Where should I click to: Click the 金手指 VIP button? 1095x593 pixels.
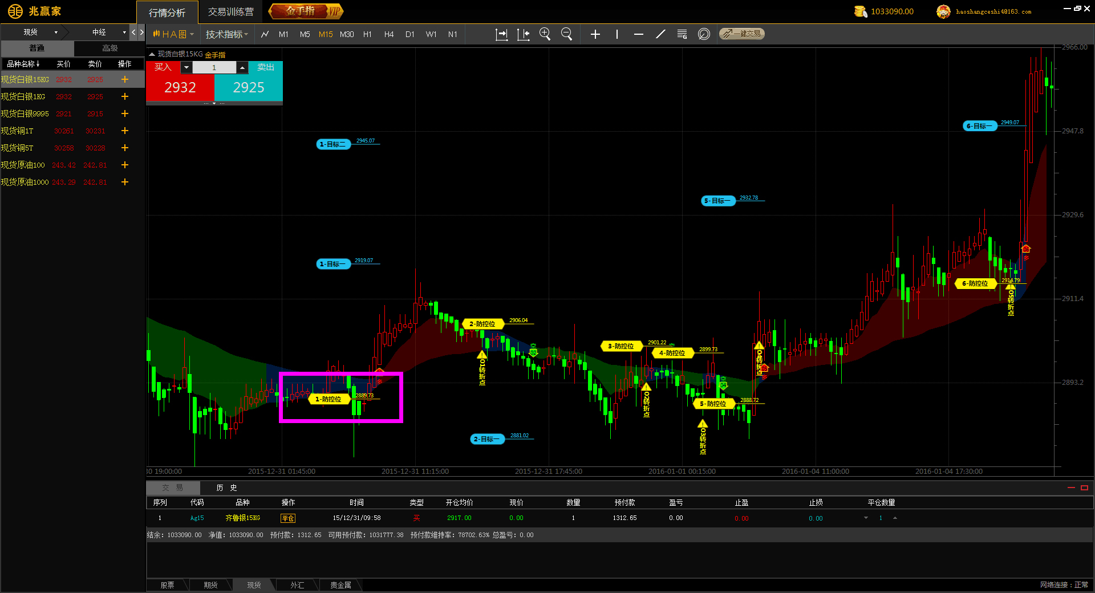306,11
